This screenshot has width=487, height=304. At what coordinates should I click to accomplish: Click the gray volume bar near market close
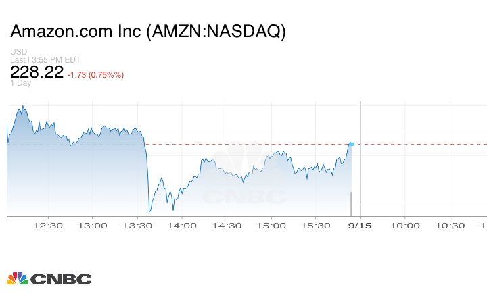(x=351, y=204)
